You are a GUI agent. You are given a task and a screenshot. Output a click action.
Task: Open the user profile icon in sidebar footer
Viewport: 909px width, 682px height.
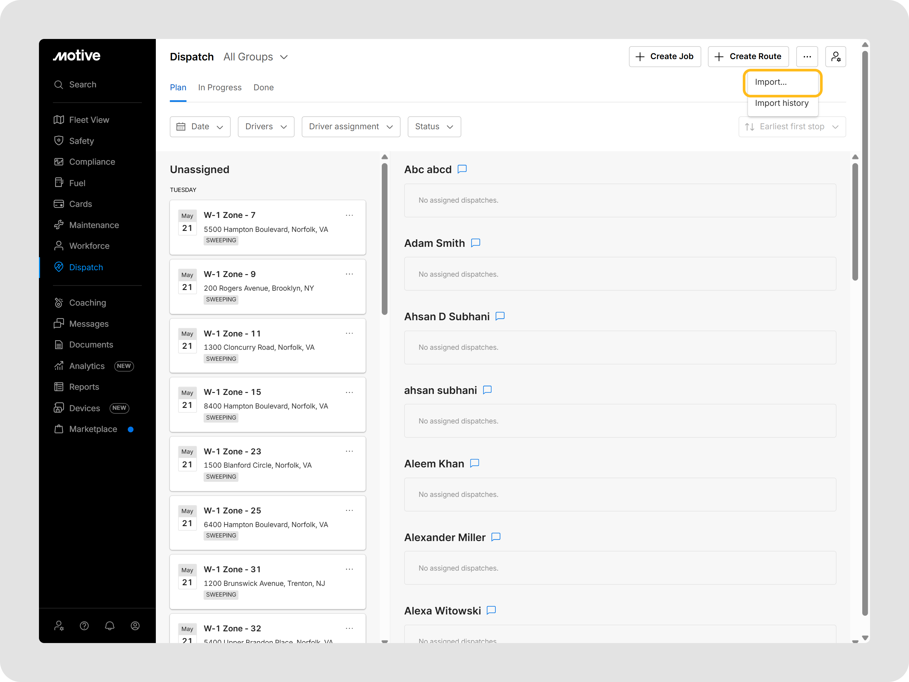click(x=135, y=625)
